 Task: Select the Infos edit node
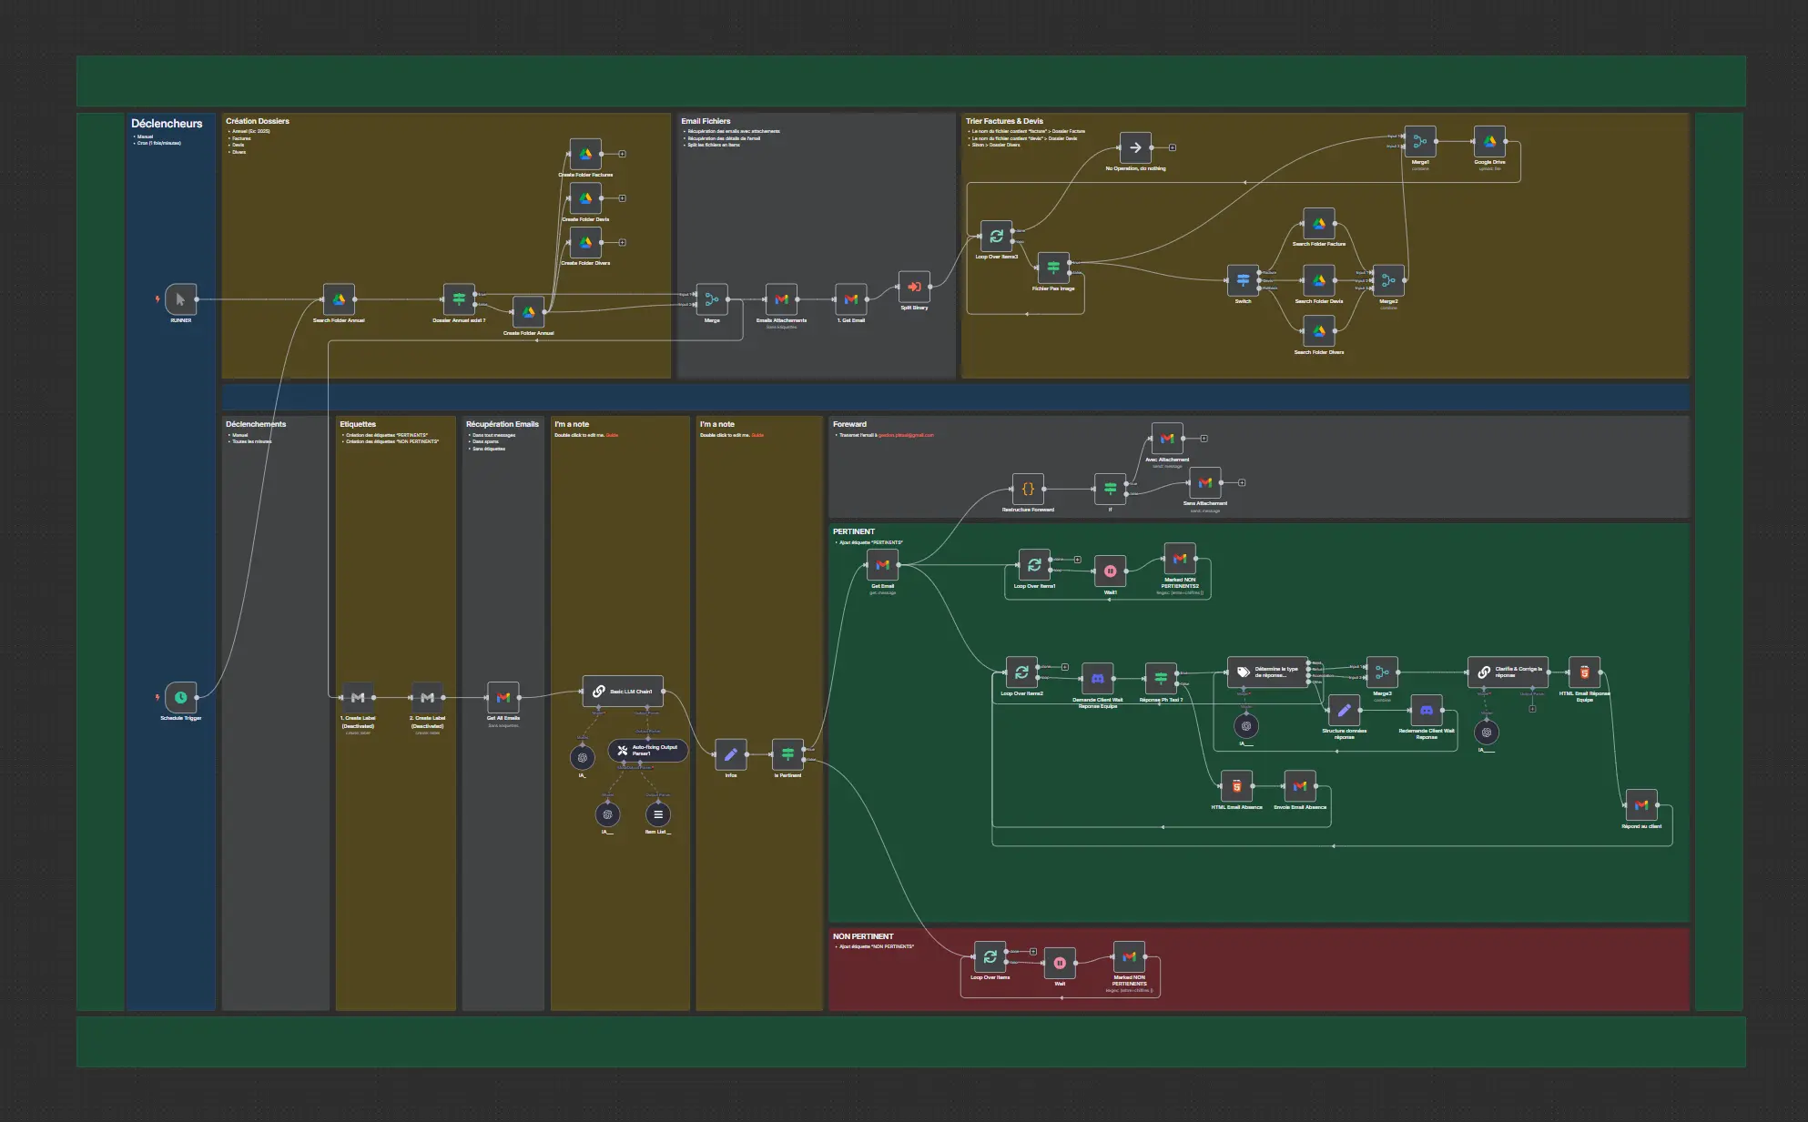pos(730,753)
